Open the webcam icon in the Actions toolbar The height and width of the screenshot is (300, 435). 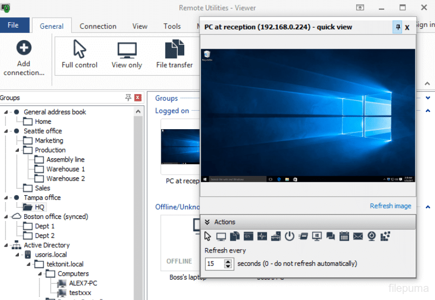point(371,236)
